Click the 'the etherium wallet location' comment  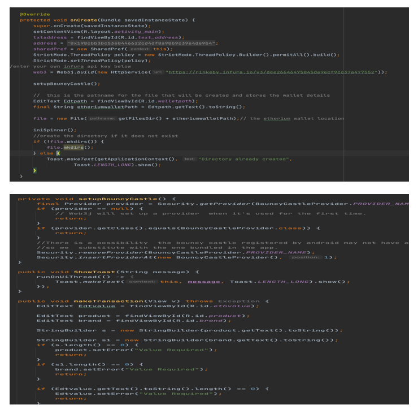pyautogui.click(x=292, y=119)
